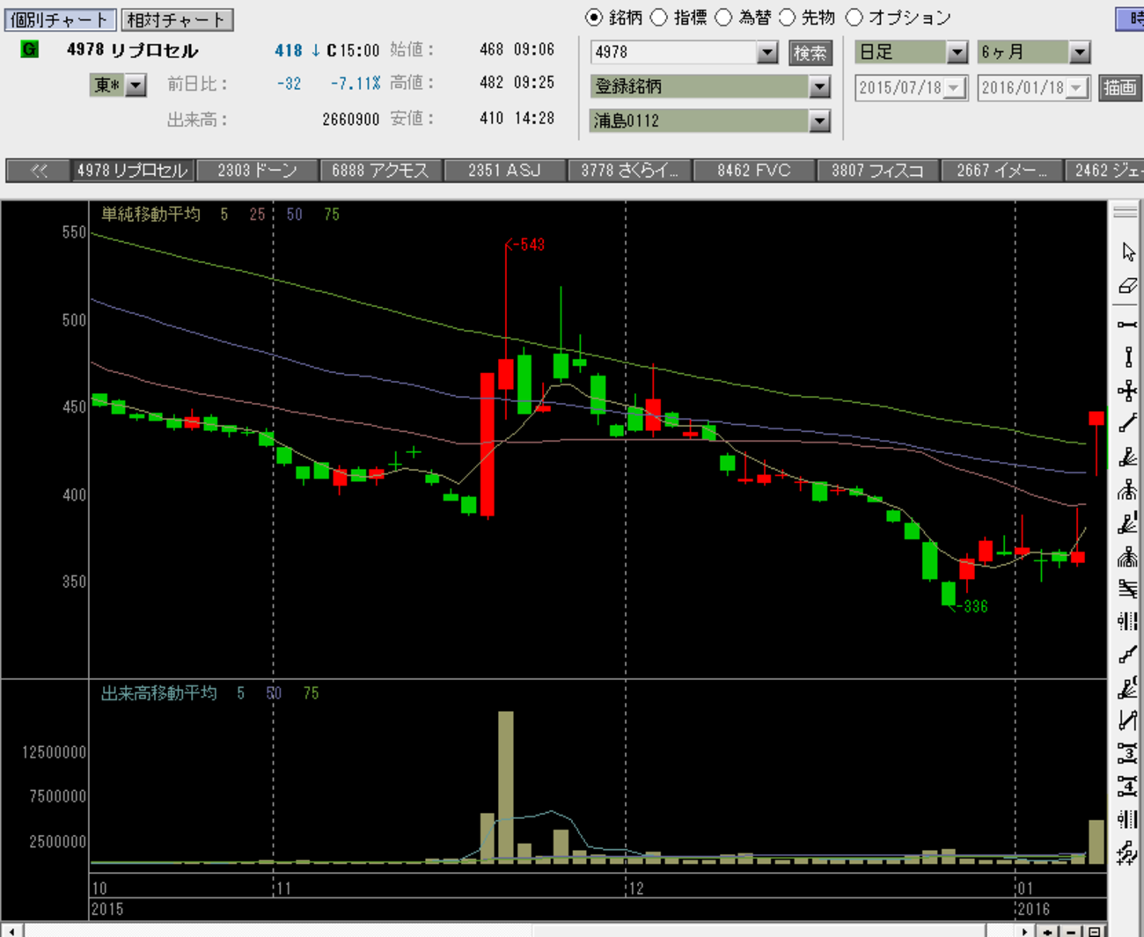Click the 単純移動平均 indicator label
The width and height of the screenshot is (1144, 937).
(150, 215)
